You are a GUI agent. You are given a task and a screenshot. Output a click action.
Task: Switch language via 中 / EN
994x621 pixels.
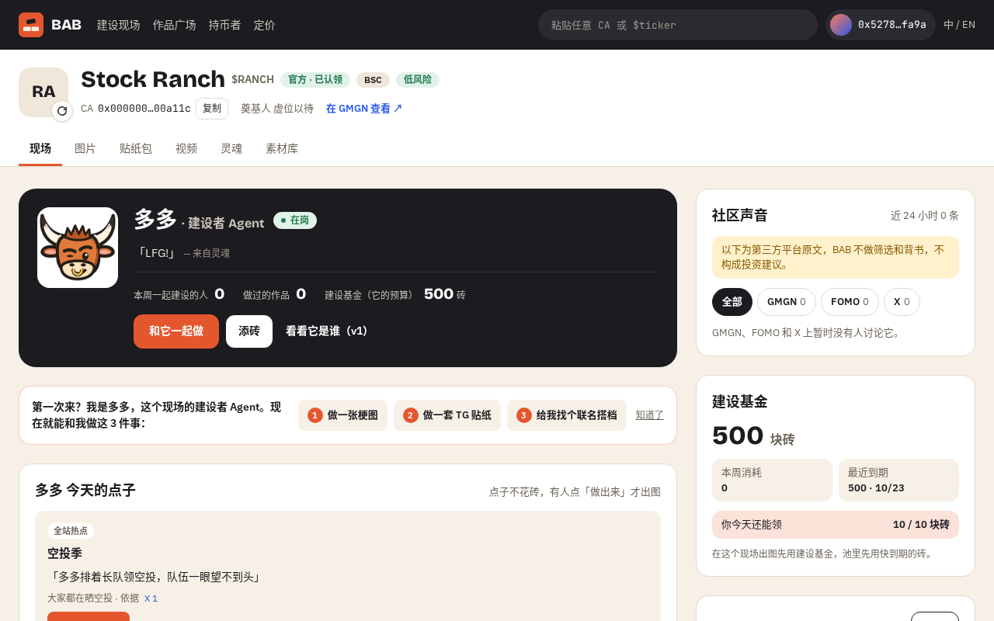[959, 25]
